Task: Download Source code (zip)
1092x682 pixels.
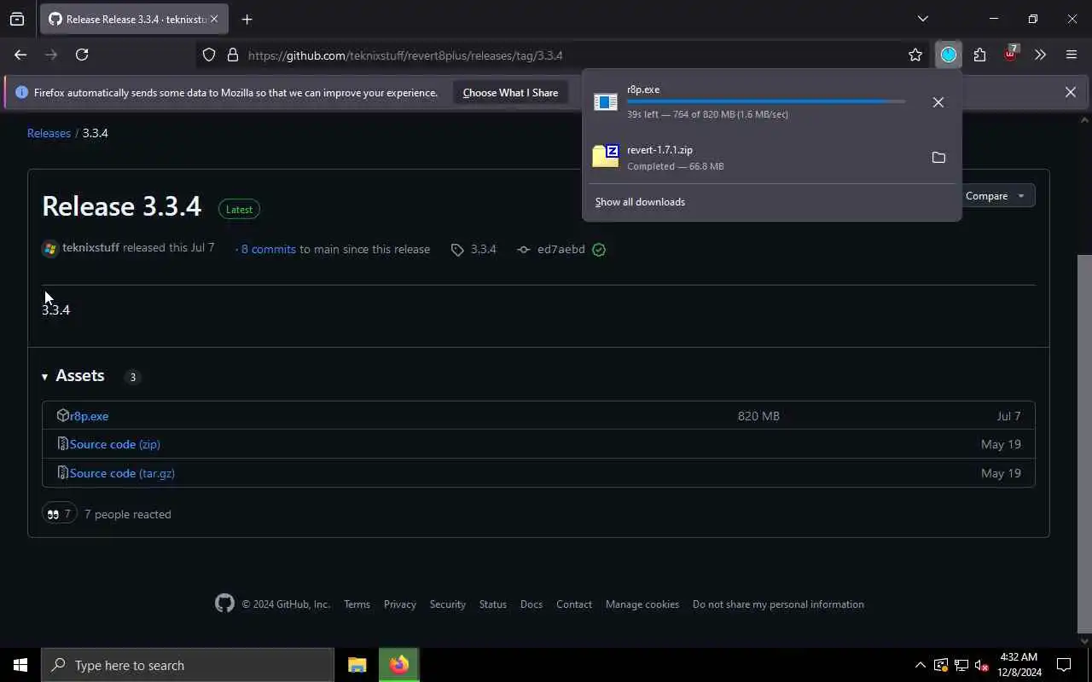Action: [114, 444]
